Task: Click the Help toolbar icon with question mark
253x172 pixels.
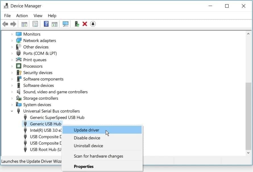Action: (x=46, y=24)
